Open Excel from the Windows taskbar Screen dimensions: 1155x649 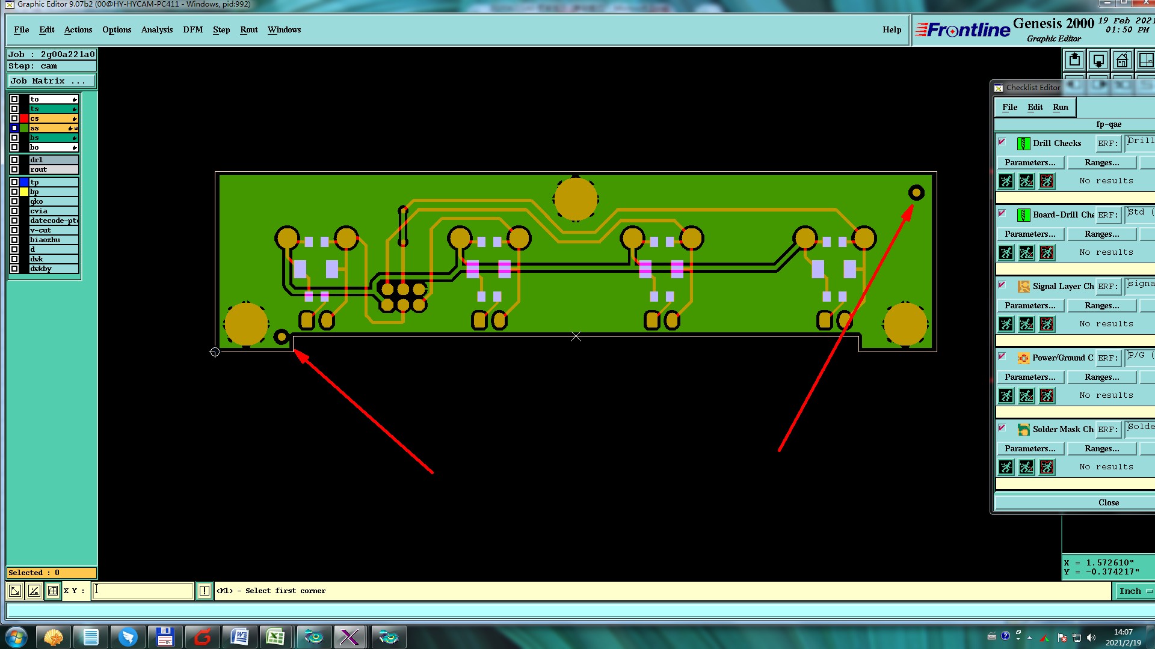click(276, 637)
